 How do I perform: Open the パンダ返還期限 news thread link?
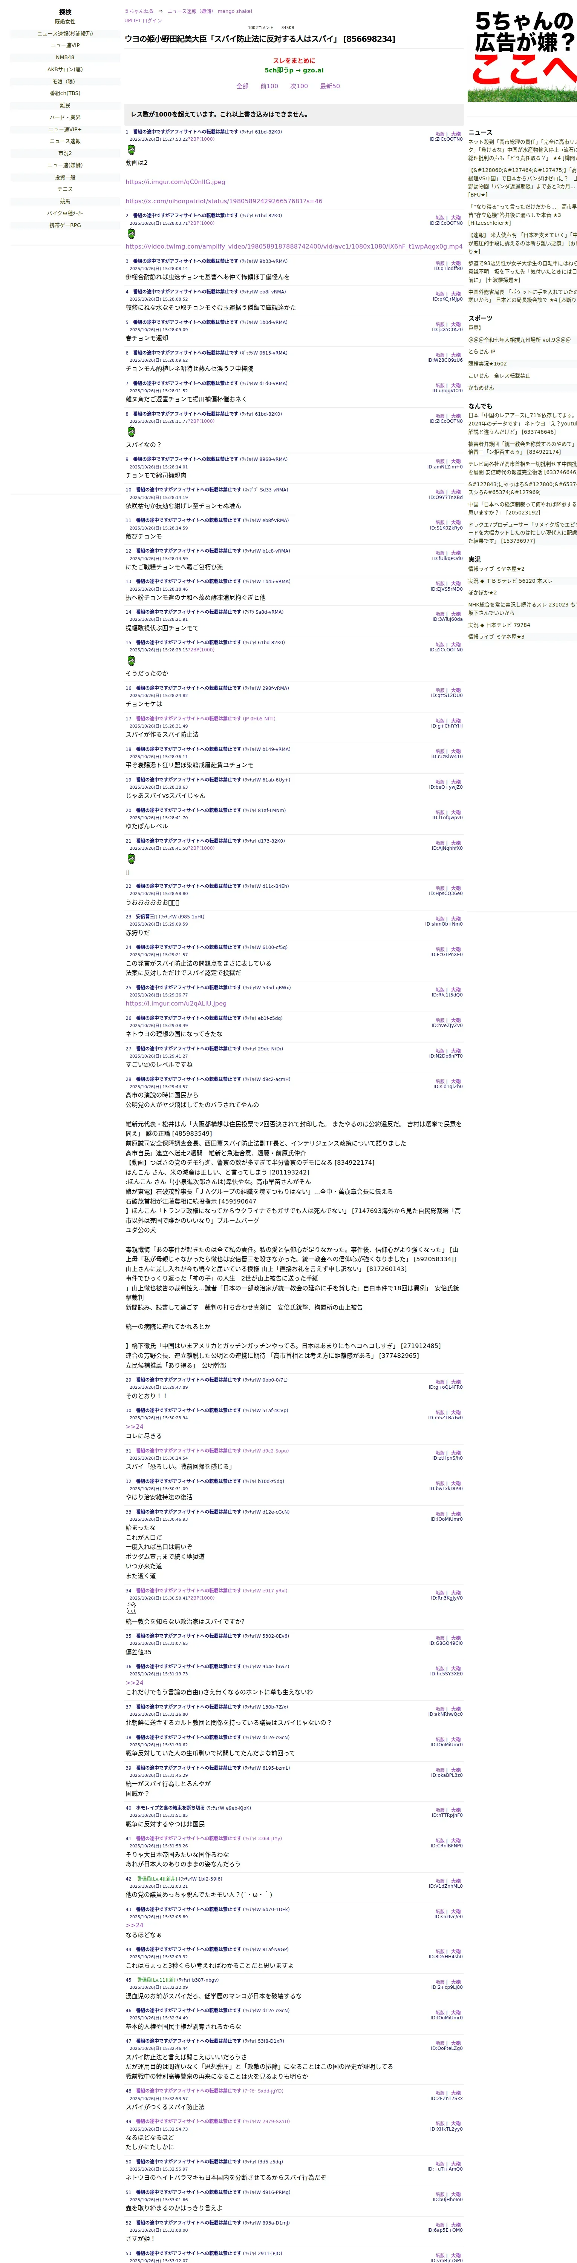[523, 182]
